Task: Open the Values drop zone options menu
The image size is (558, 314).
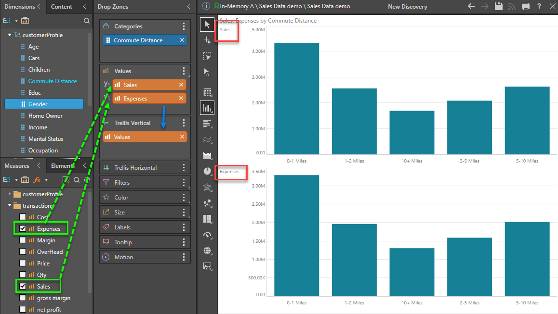Action: [x=184, y=71]
